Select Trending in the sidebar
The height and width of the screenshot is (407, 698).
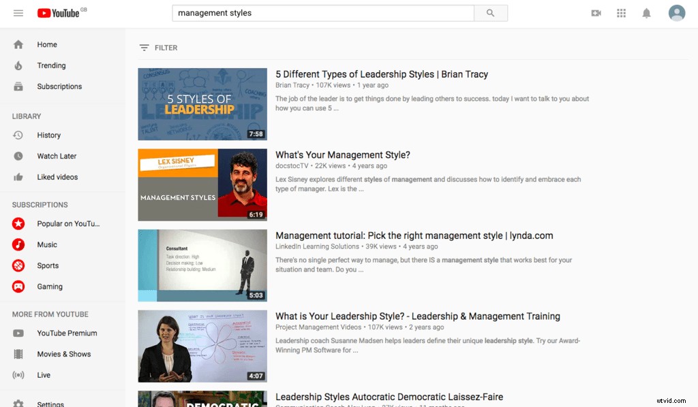tap(50, 65)
